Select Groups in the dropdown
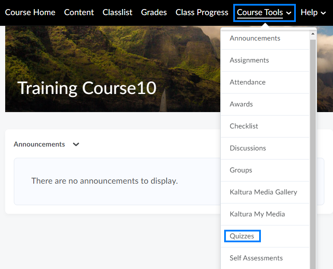This screenshot has width=333, height=269. coord(241,170)
